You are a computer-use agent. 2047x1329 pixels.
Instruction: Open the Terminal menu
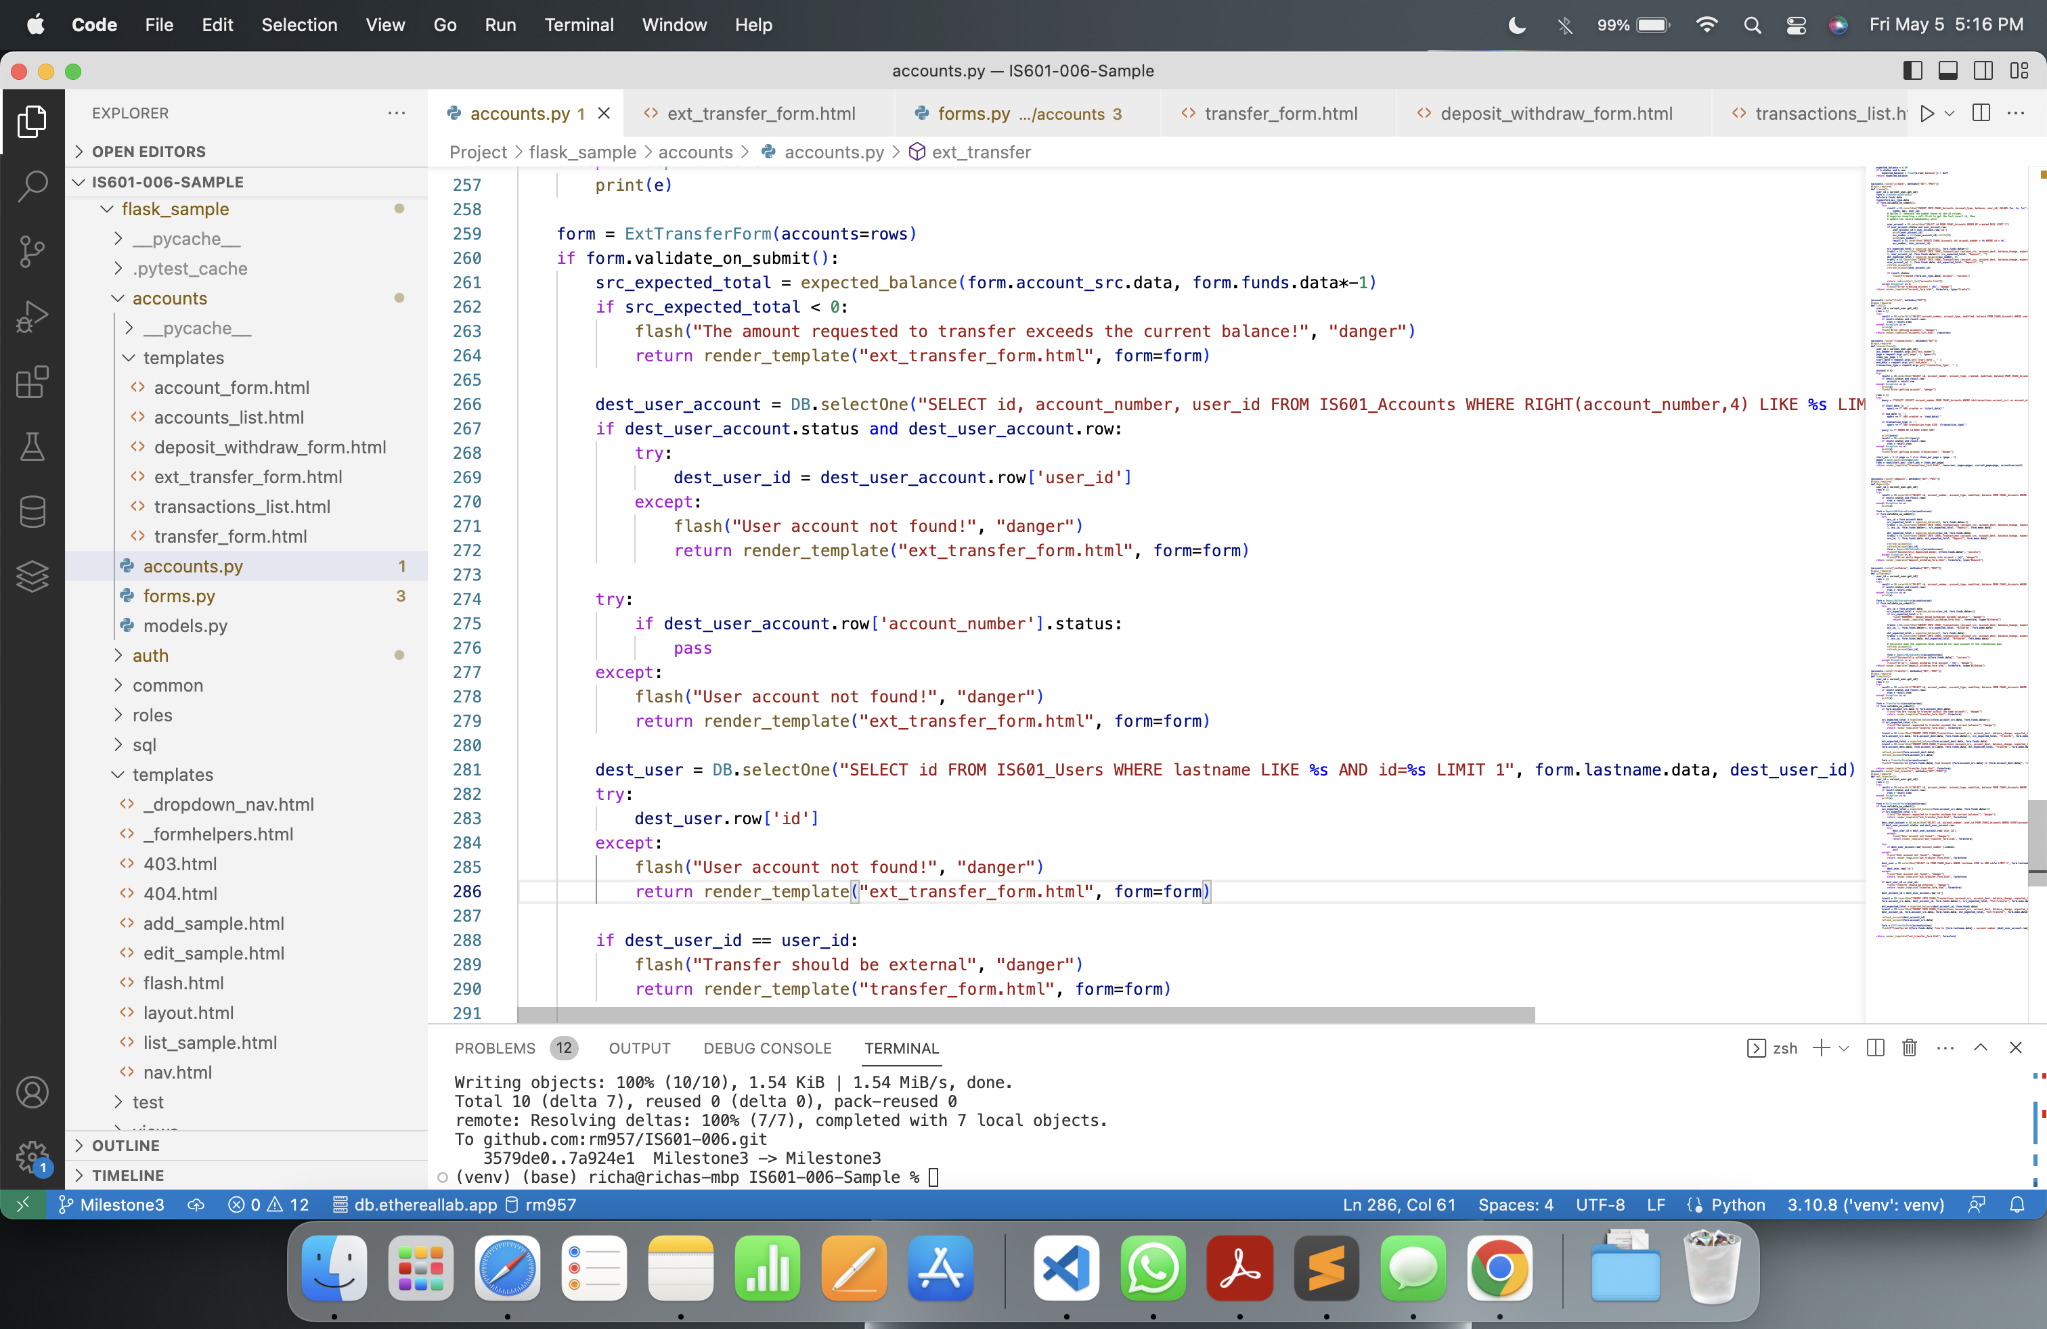[x=579, y=25]
